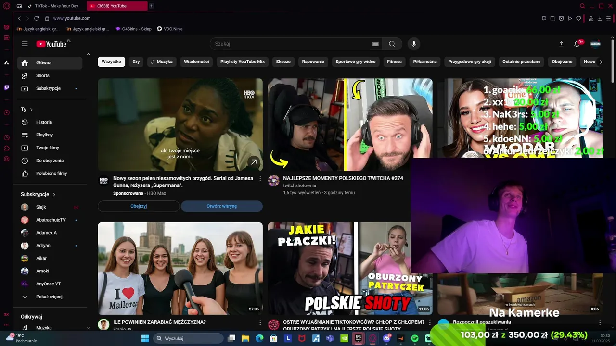
Task: Open the notifications bell
Action: click(577, 44)
